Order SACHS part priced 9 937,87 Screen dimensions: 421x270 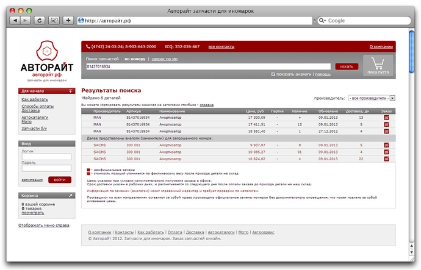tap(386, 145)
